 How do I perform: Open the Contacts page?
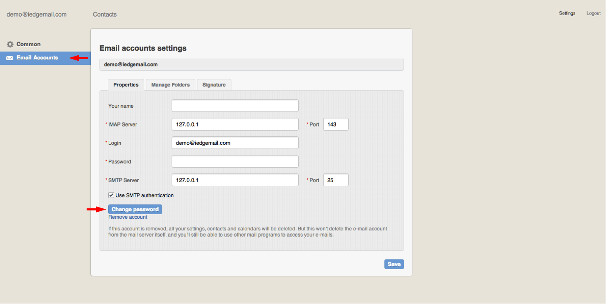[105, 15]
